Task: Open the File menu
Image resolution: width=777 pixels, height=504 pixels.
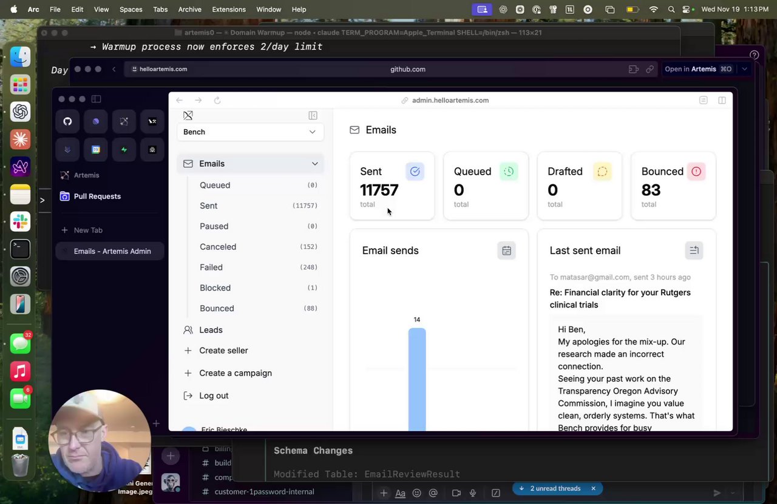Action: pyautogui.click(x=55, y=9)
